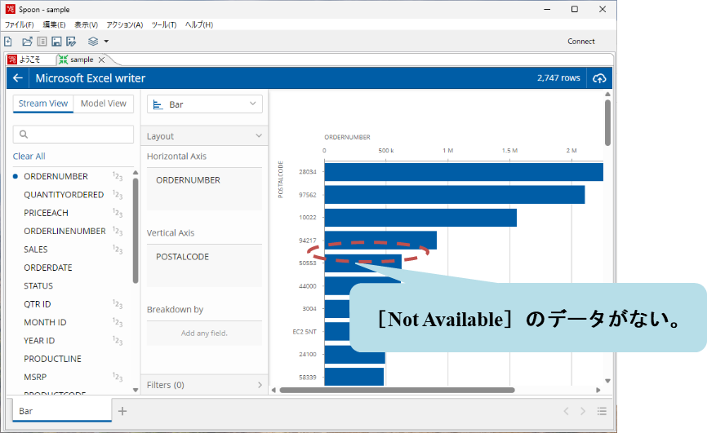Click the back arrow in header
This screenshot has width=707, height=433.
18,78
